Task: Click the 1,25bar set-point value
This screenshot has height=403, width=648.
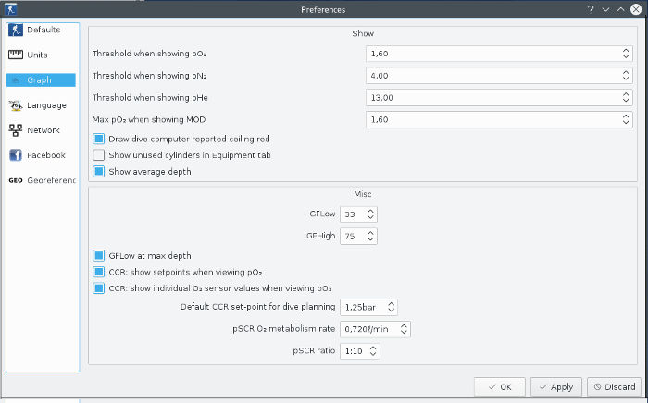Action: point(360,307)
